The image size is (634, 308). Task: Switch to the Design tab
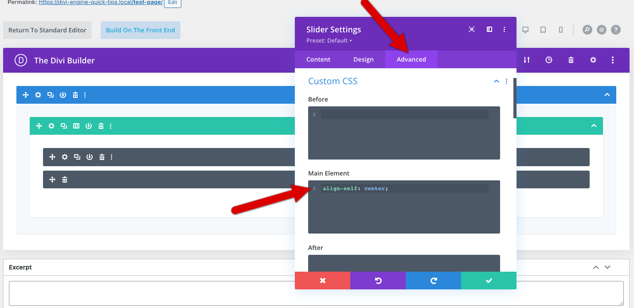click(x=364, y=59)
